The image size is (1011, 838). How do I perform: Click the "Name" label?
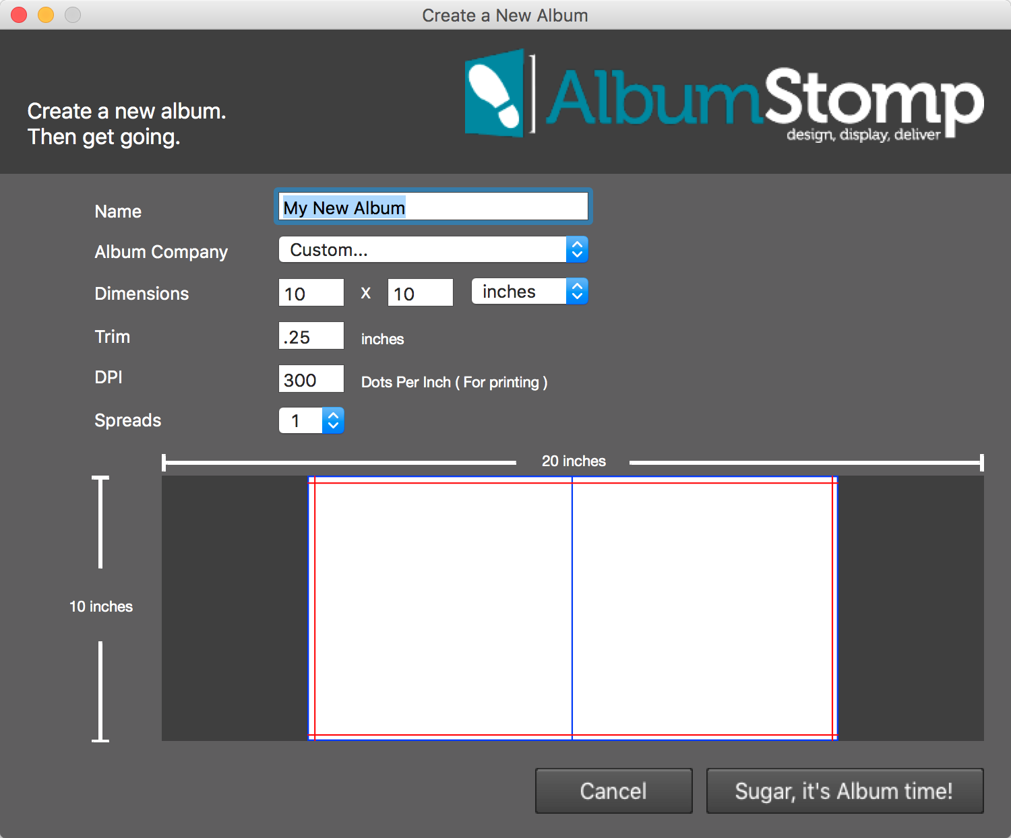click(118, 212)
